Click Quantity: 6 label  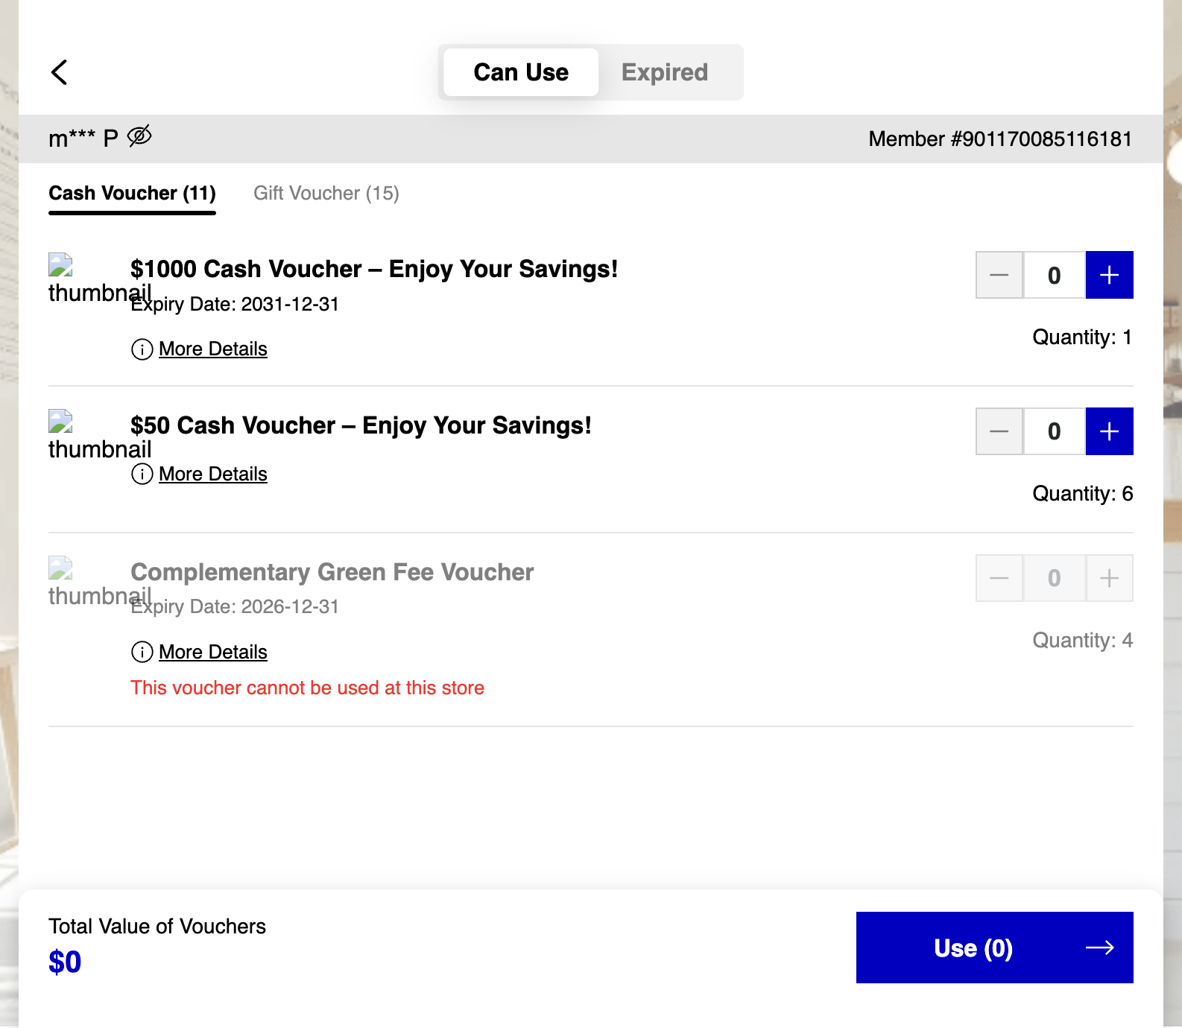tap(1083, 493)
